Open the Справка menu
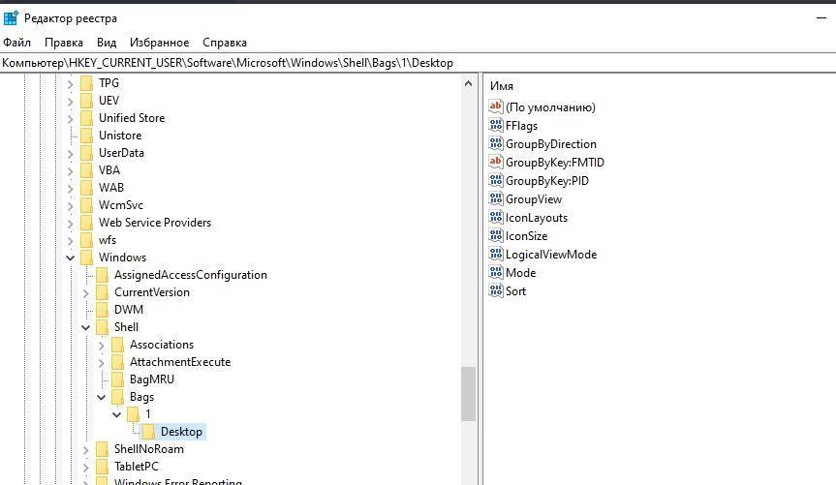Screen dimensions: 836x485 (225, 43)
